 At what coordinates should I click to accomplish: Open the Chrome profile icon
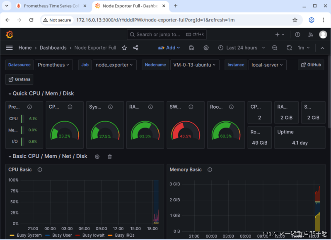(312, 20)
